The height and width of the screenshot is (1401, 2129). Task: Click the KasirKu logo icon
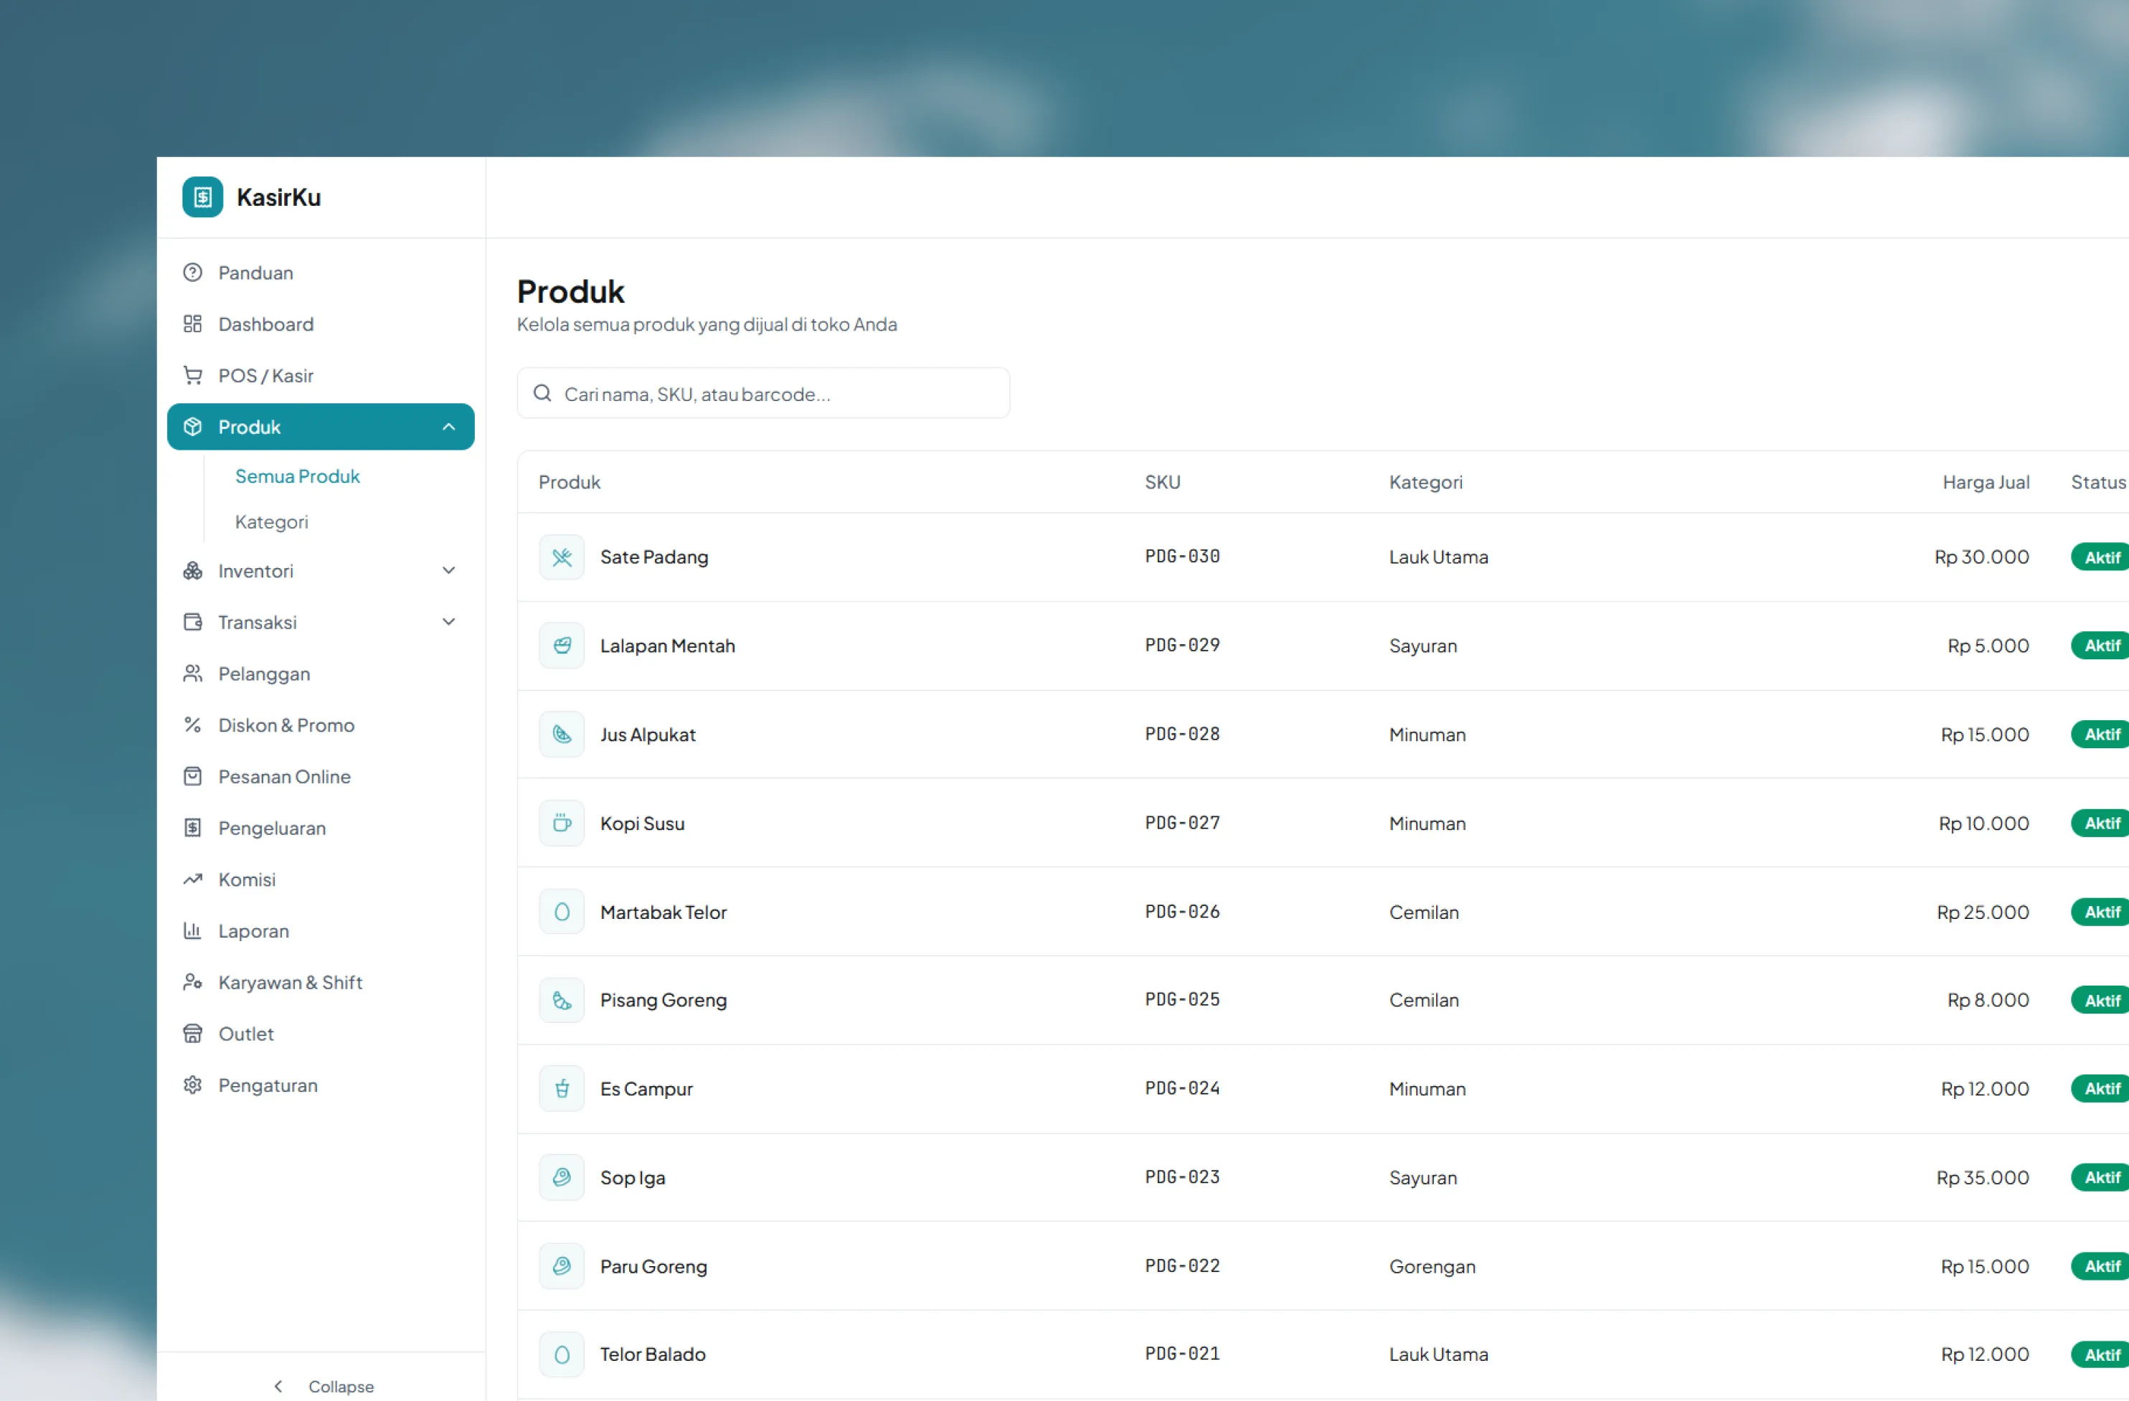click(x=202, y=197)
